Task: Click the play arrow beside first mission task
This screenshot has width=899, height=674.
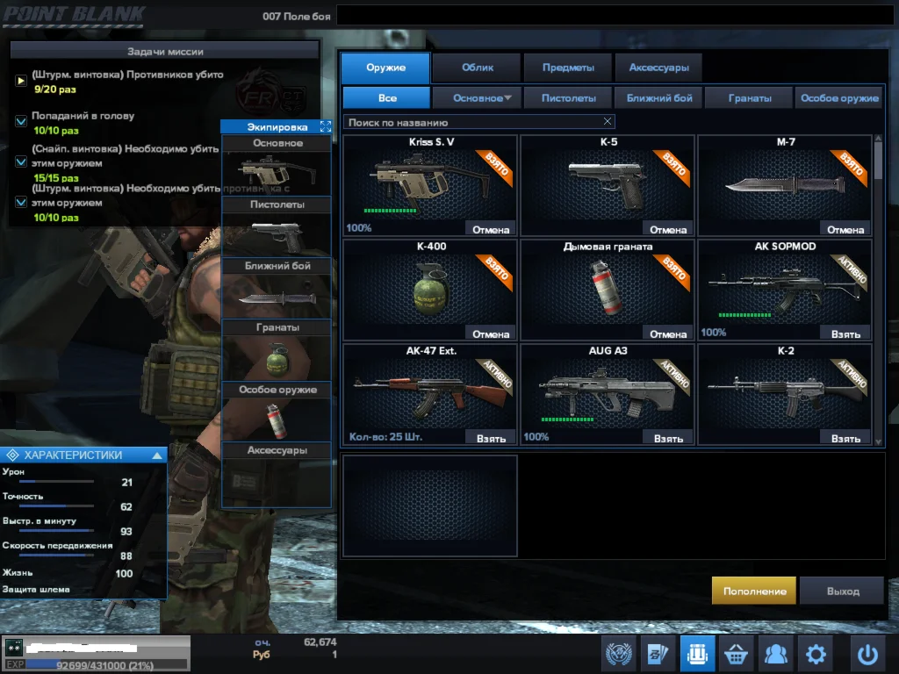Action: (21, 81)
